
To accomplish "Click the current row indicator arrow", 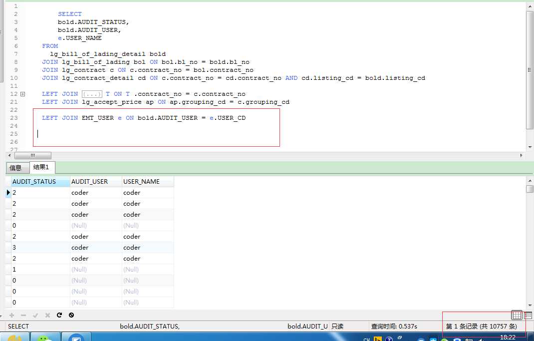I will 8,193.
